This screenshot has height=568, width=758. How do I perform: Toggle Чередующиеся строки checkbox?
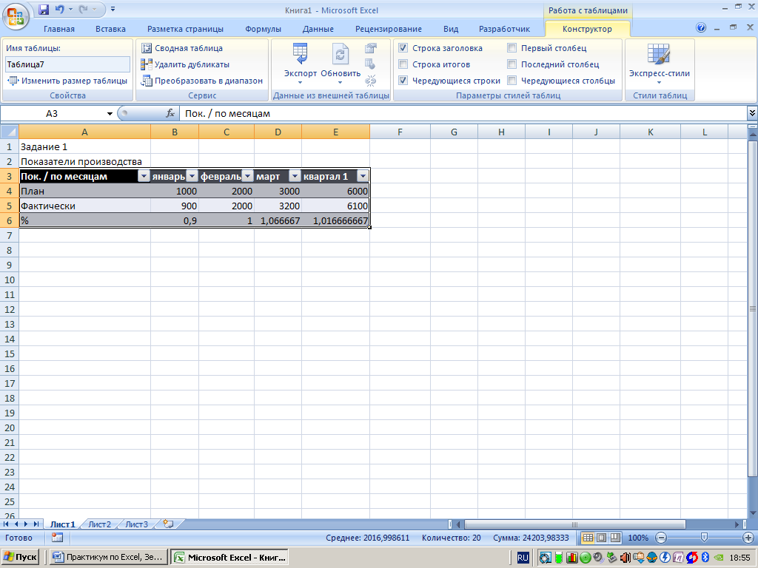point(403,81)
